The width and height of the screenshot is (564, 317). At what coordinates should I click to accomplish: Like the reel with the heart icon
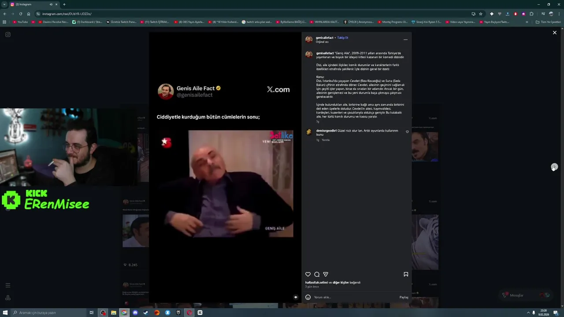pyautogui.click(x=308, y=274)
